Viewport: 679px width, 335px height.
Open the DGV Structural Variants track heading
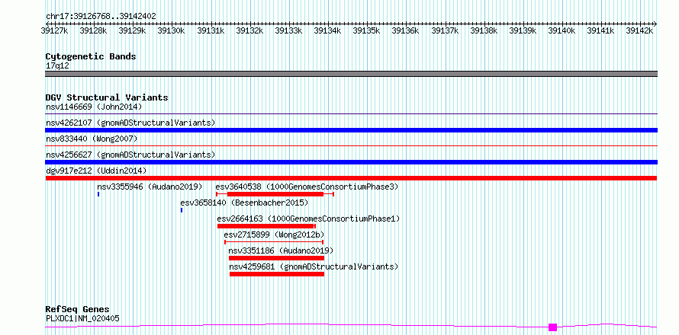(x=107, y=97)
